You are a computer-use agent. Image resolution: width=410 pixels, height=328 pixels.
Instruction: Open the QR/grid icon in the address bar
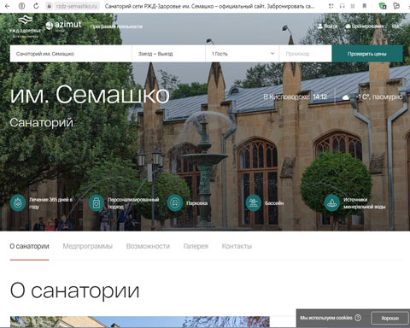click(x=331, y=6)
